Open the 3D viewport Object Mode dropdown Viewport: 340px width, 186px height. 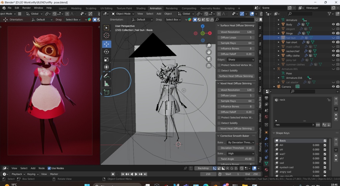pos(123,14)
